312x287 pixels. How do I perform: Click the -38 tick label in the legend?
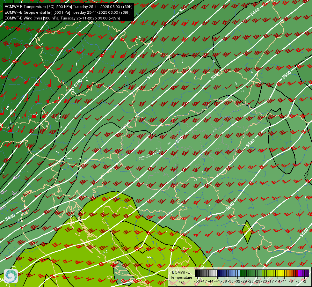pos(224,281)
